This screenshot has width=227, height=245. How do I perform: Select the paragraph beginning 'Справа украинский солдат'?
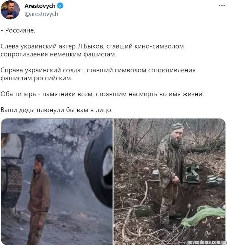coord(98,74)
